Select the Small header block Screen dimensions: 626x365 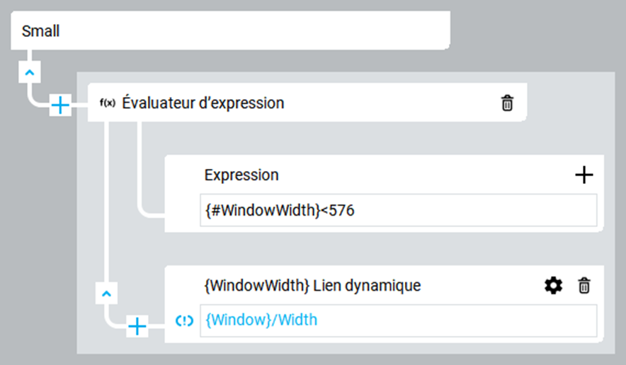(x=230, y=30)
